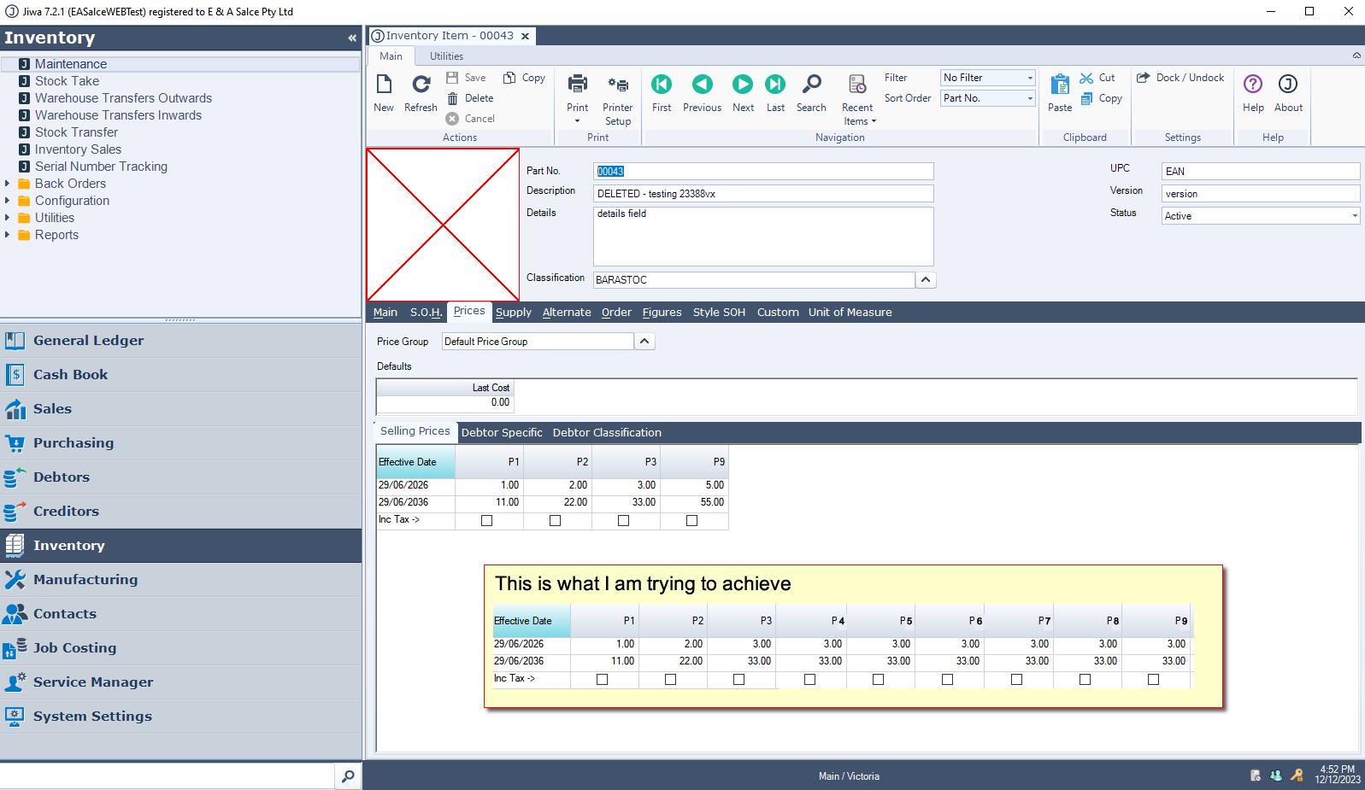Jump to the Last record
Image resolution: width=1365 pixels, height=790 pixels.
[775, 85]
